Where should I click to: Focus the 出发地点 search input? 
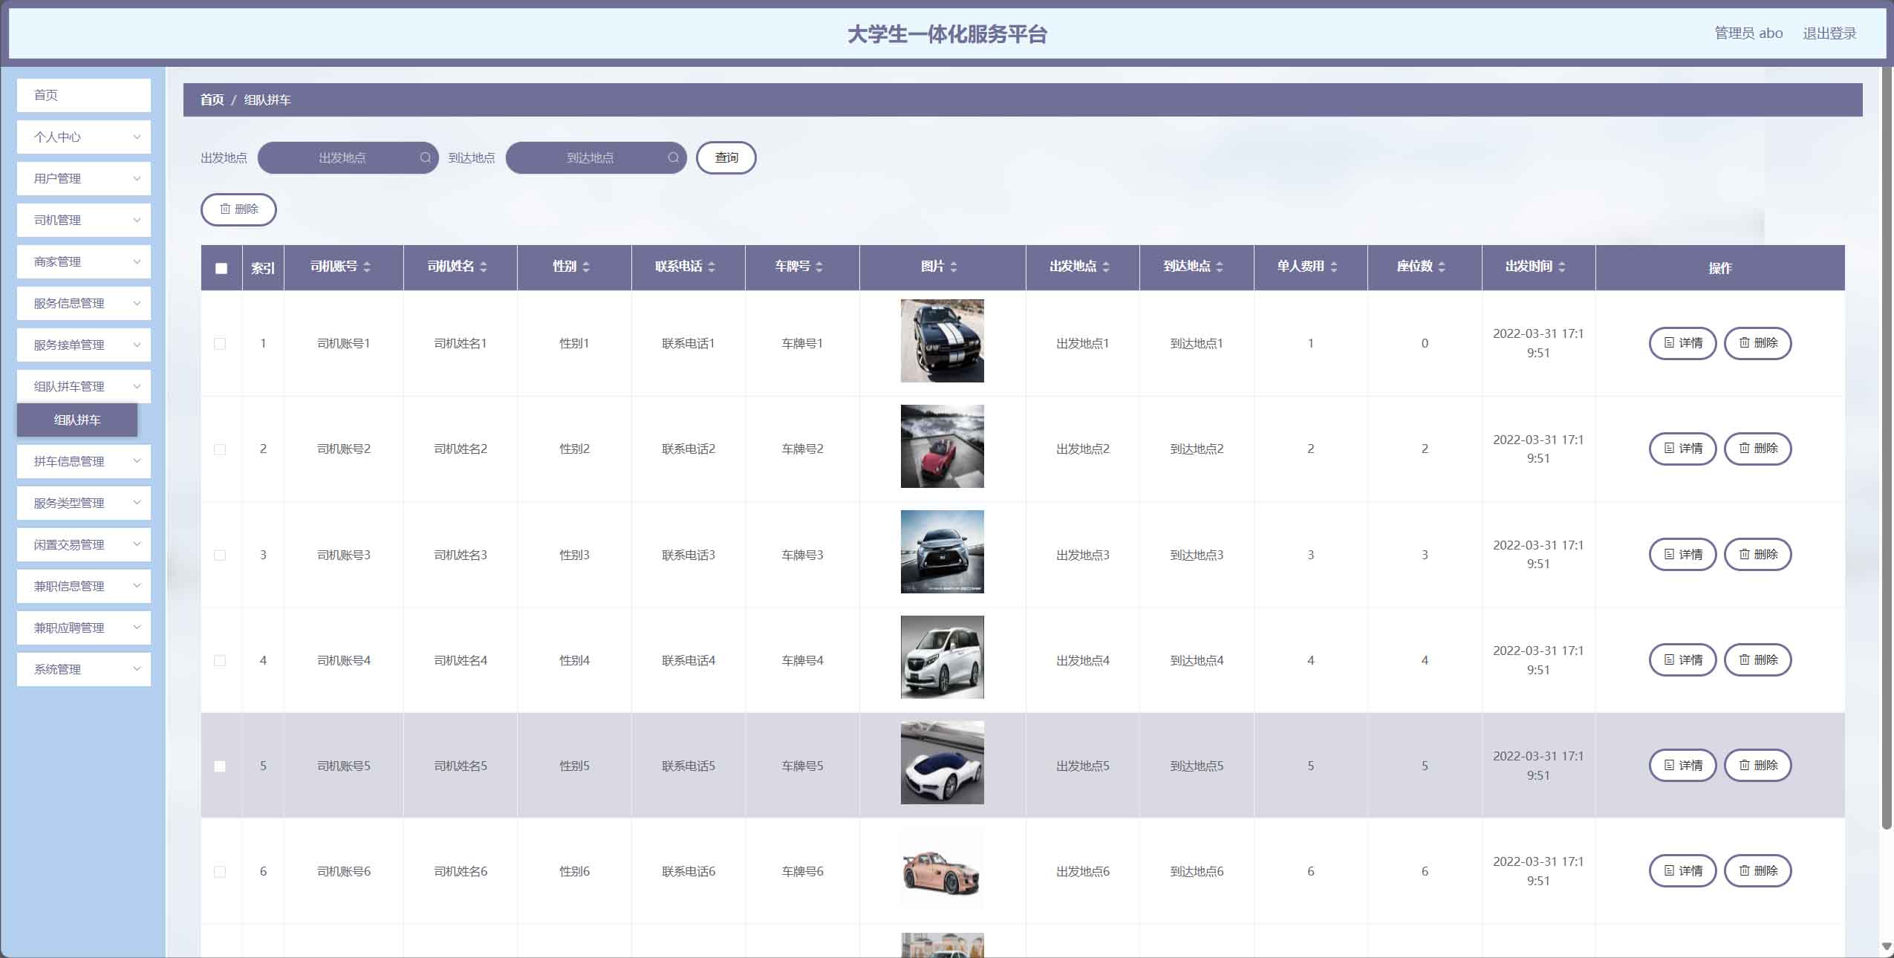tap(348, 157)
